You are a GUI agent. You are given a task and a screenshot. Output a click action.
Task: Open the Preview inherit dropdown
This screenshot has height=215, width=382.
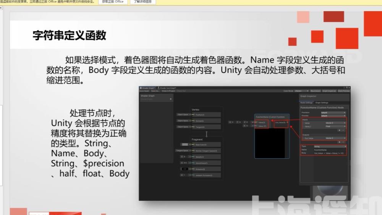333,116
